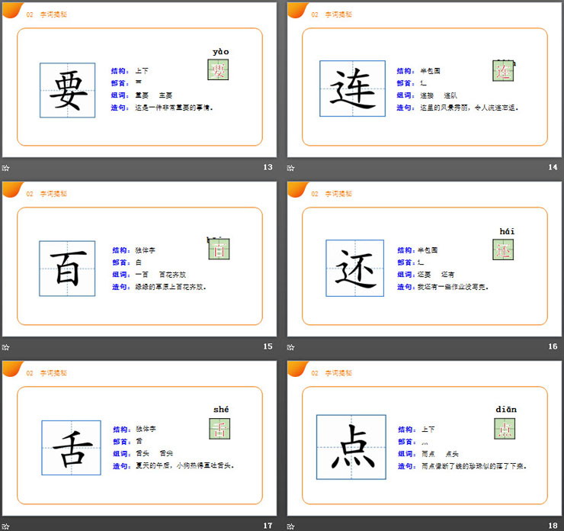Viewport: 564px width, 531px height.
Task: Click the animation star icon under slide 17
Action: tap(6, 526)
